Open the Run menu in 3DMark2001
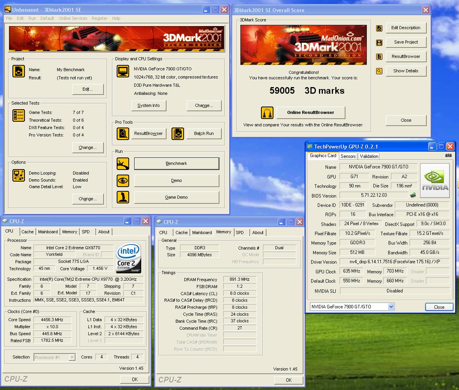The height and width of the screenshot is (390, 459). pyautogui.click(x=32, y=18)
